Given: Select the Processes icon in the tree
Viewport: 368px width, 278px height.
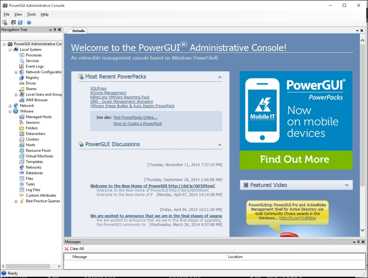Looking at the screenshot, I should tap(22, 55).
